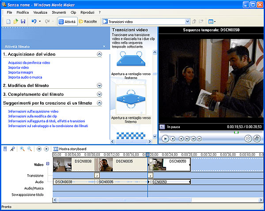Open Informazioni sulla modifica dei clip link

click(32, 116)
